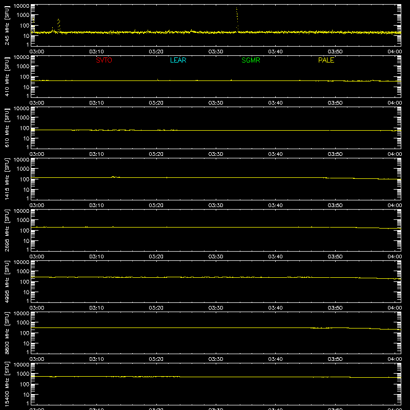Select the 15400 MHz [SFU] axis label
The height and width of the screenshot is (410, 410).
click(x=7, y=384)
